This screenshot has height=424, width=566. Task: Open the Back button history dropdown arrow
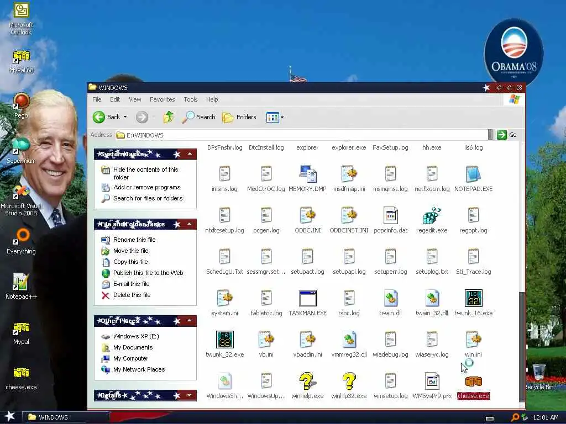125,117
